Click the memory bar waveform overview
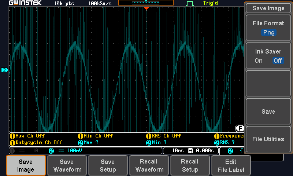This screenshot has height=176, width=293. 146,3
